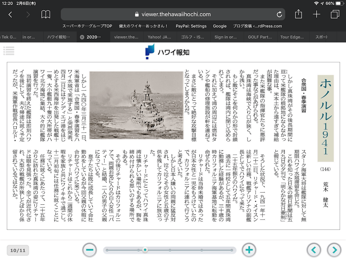Open the viewer hamburger menu

[8, 51]
